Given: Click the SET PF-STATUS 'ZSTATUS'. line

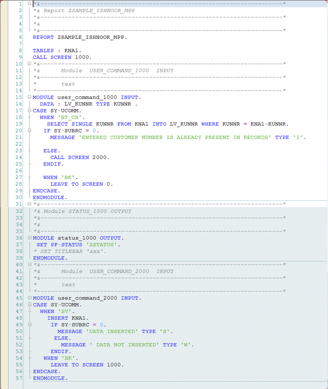Looking at the screenshot, I should point(78,245).
